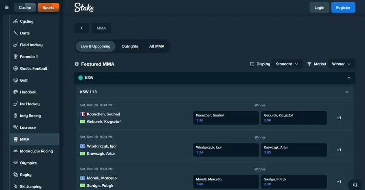Switch to the Casino section

(25, 7)
